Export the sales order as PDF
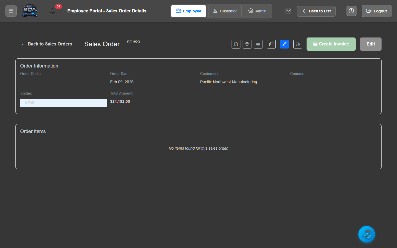 click(236, 44)
